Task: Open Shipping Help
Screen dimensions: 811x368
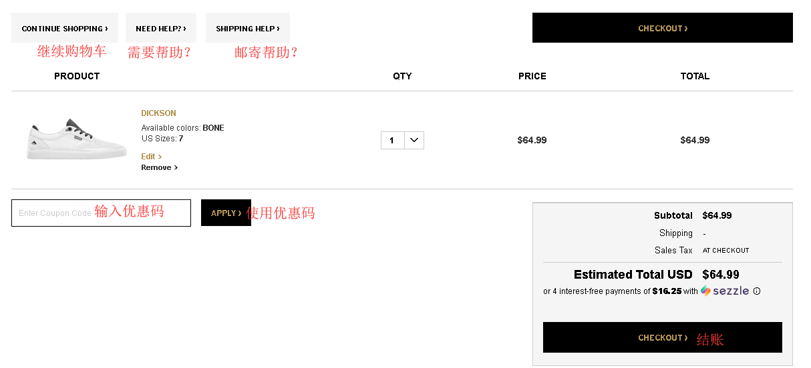Action: pos(248,28)
